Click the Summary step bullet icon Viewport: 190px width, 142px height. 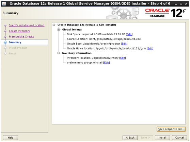pyautogui.click(x=5, y=42)
